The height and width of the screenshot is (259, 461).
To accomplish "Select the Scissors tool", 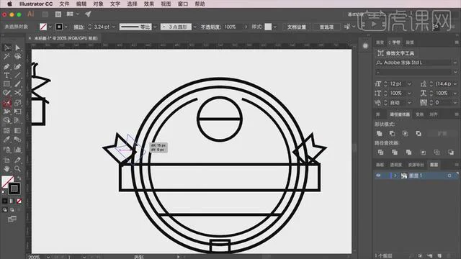I will coord(17,93).
